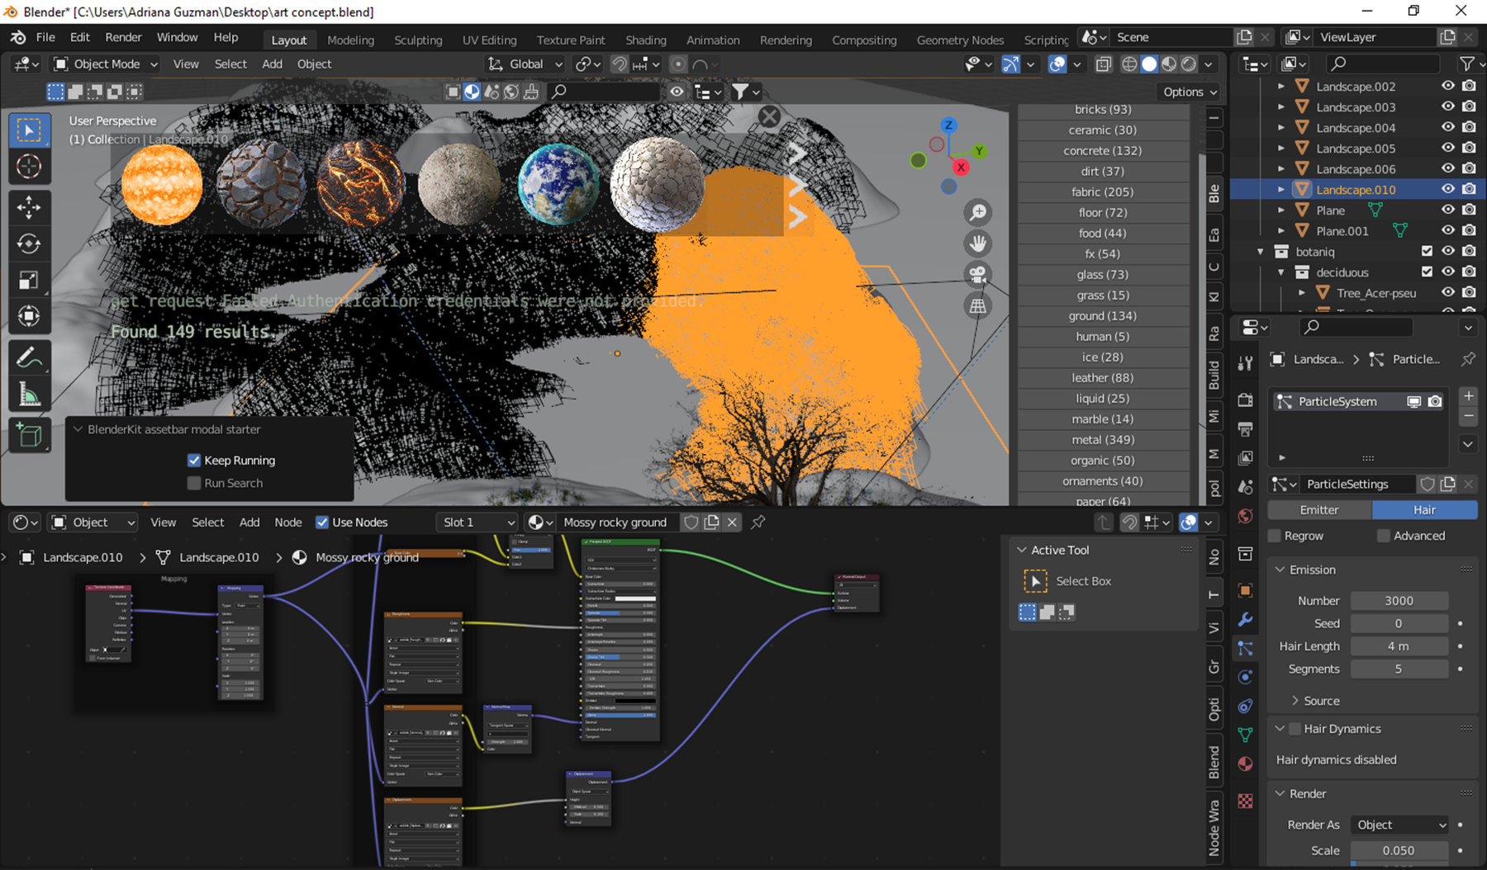Click the Number 3000 field
Image resolution: width=1487 pixels, height=870 pixels.
click(1399, 601)
